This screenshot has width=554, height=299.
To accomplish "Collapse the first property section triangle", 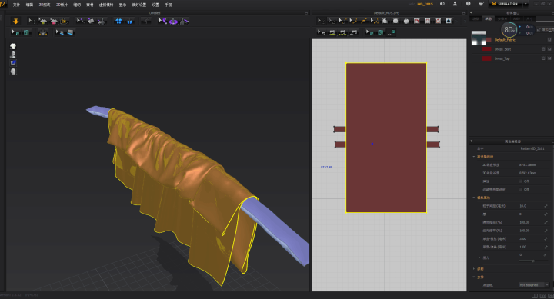I will tap(474, 157).
